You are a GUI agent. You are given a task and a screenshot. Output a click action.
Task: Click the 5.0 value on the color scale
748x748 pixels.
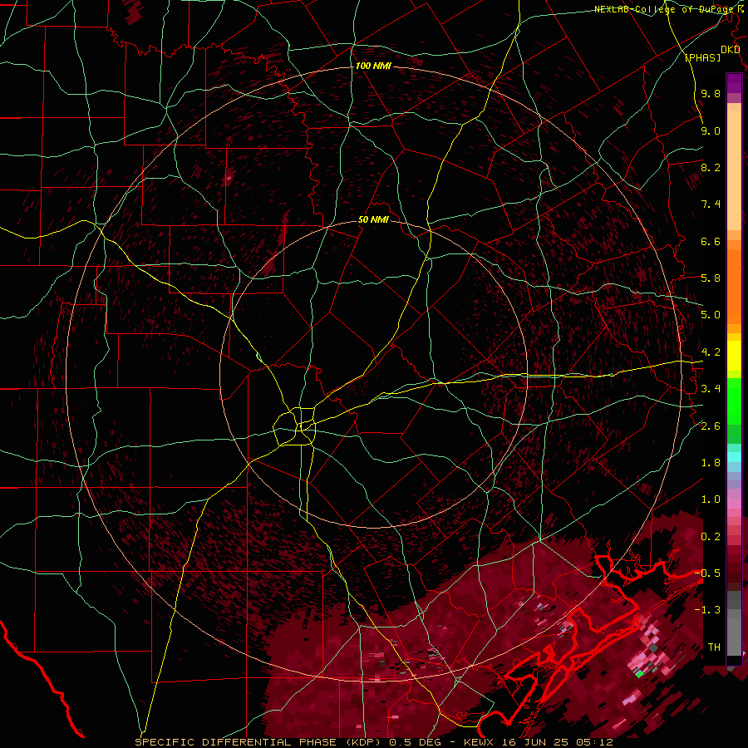(x=711, y=315)
